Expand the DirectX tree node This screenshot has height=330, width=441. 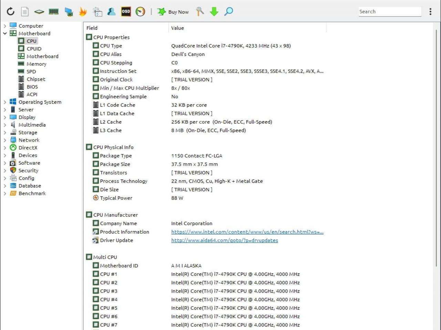5,147
